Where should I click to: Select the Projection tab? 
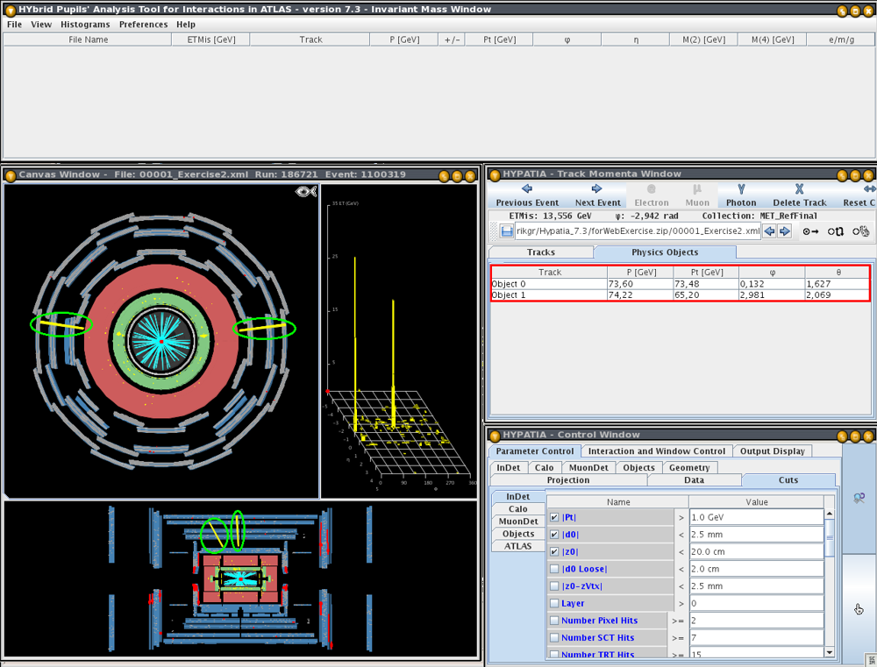tap(567, 480)
